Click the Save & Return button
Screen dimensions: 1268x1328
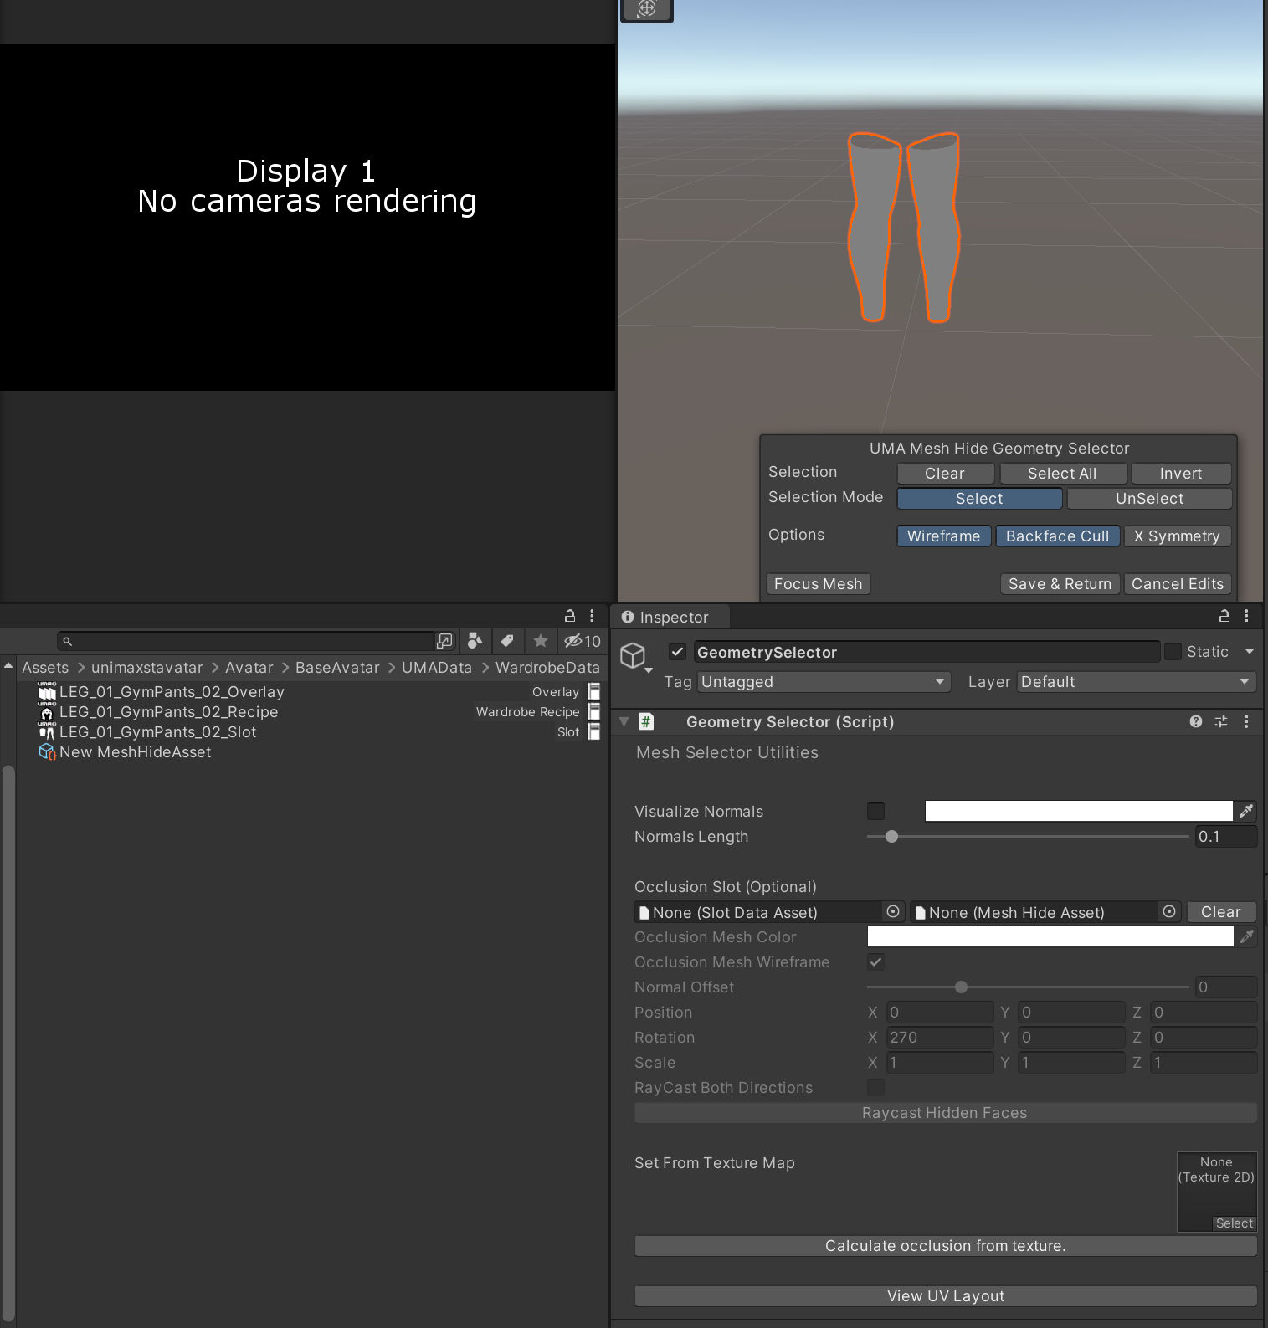point(1060,584)
